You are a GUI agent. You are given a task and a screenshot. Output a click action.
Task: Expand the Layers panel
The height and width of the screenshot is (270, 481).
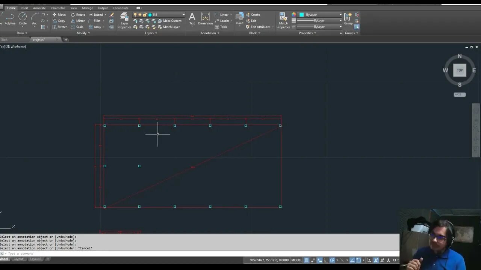pos(151,33)
